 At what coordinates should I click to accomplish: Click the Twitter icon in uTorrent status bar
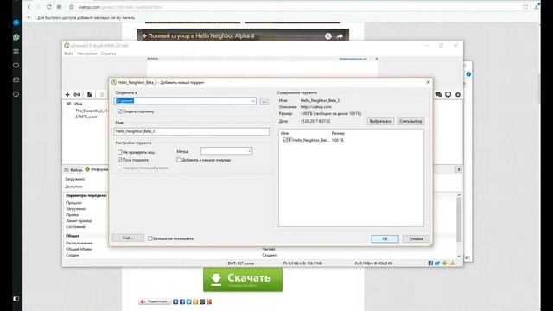[437, 263]
